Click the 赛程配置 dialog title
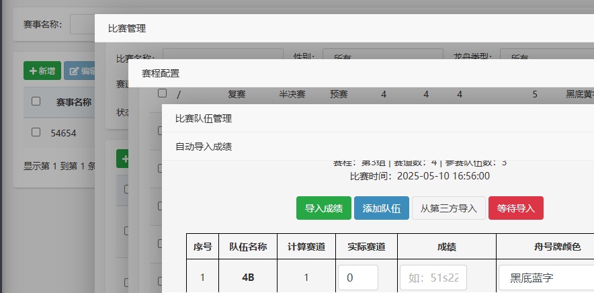 pyautogui.click(x=161, y=73)
